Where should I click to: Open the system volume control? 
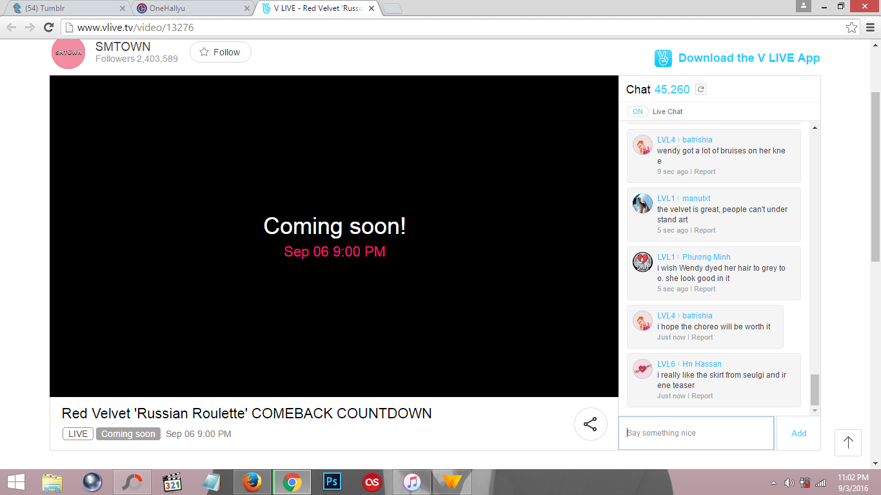(788, 481)
